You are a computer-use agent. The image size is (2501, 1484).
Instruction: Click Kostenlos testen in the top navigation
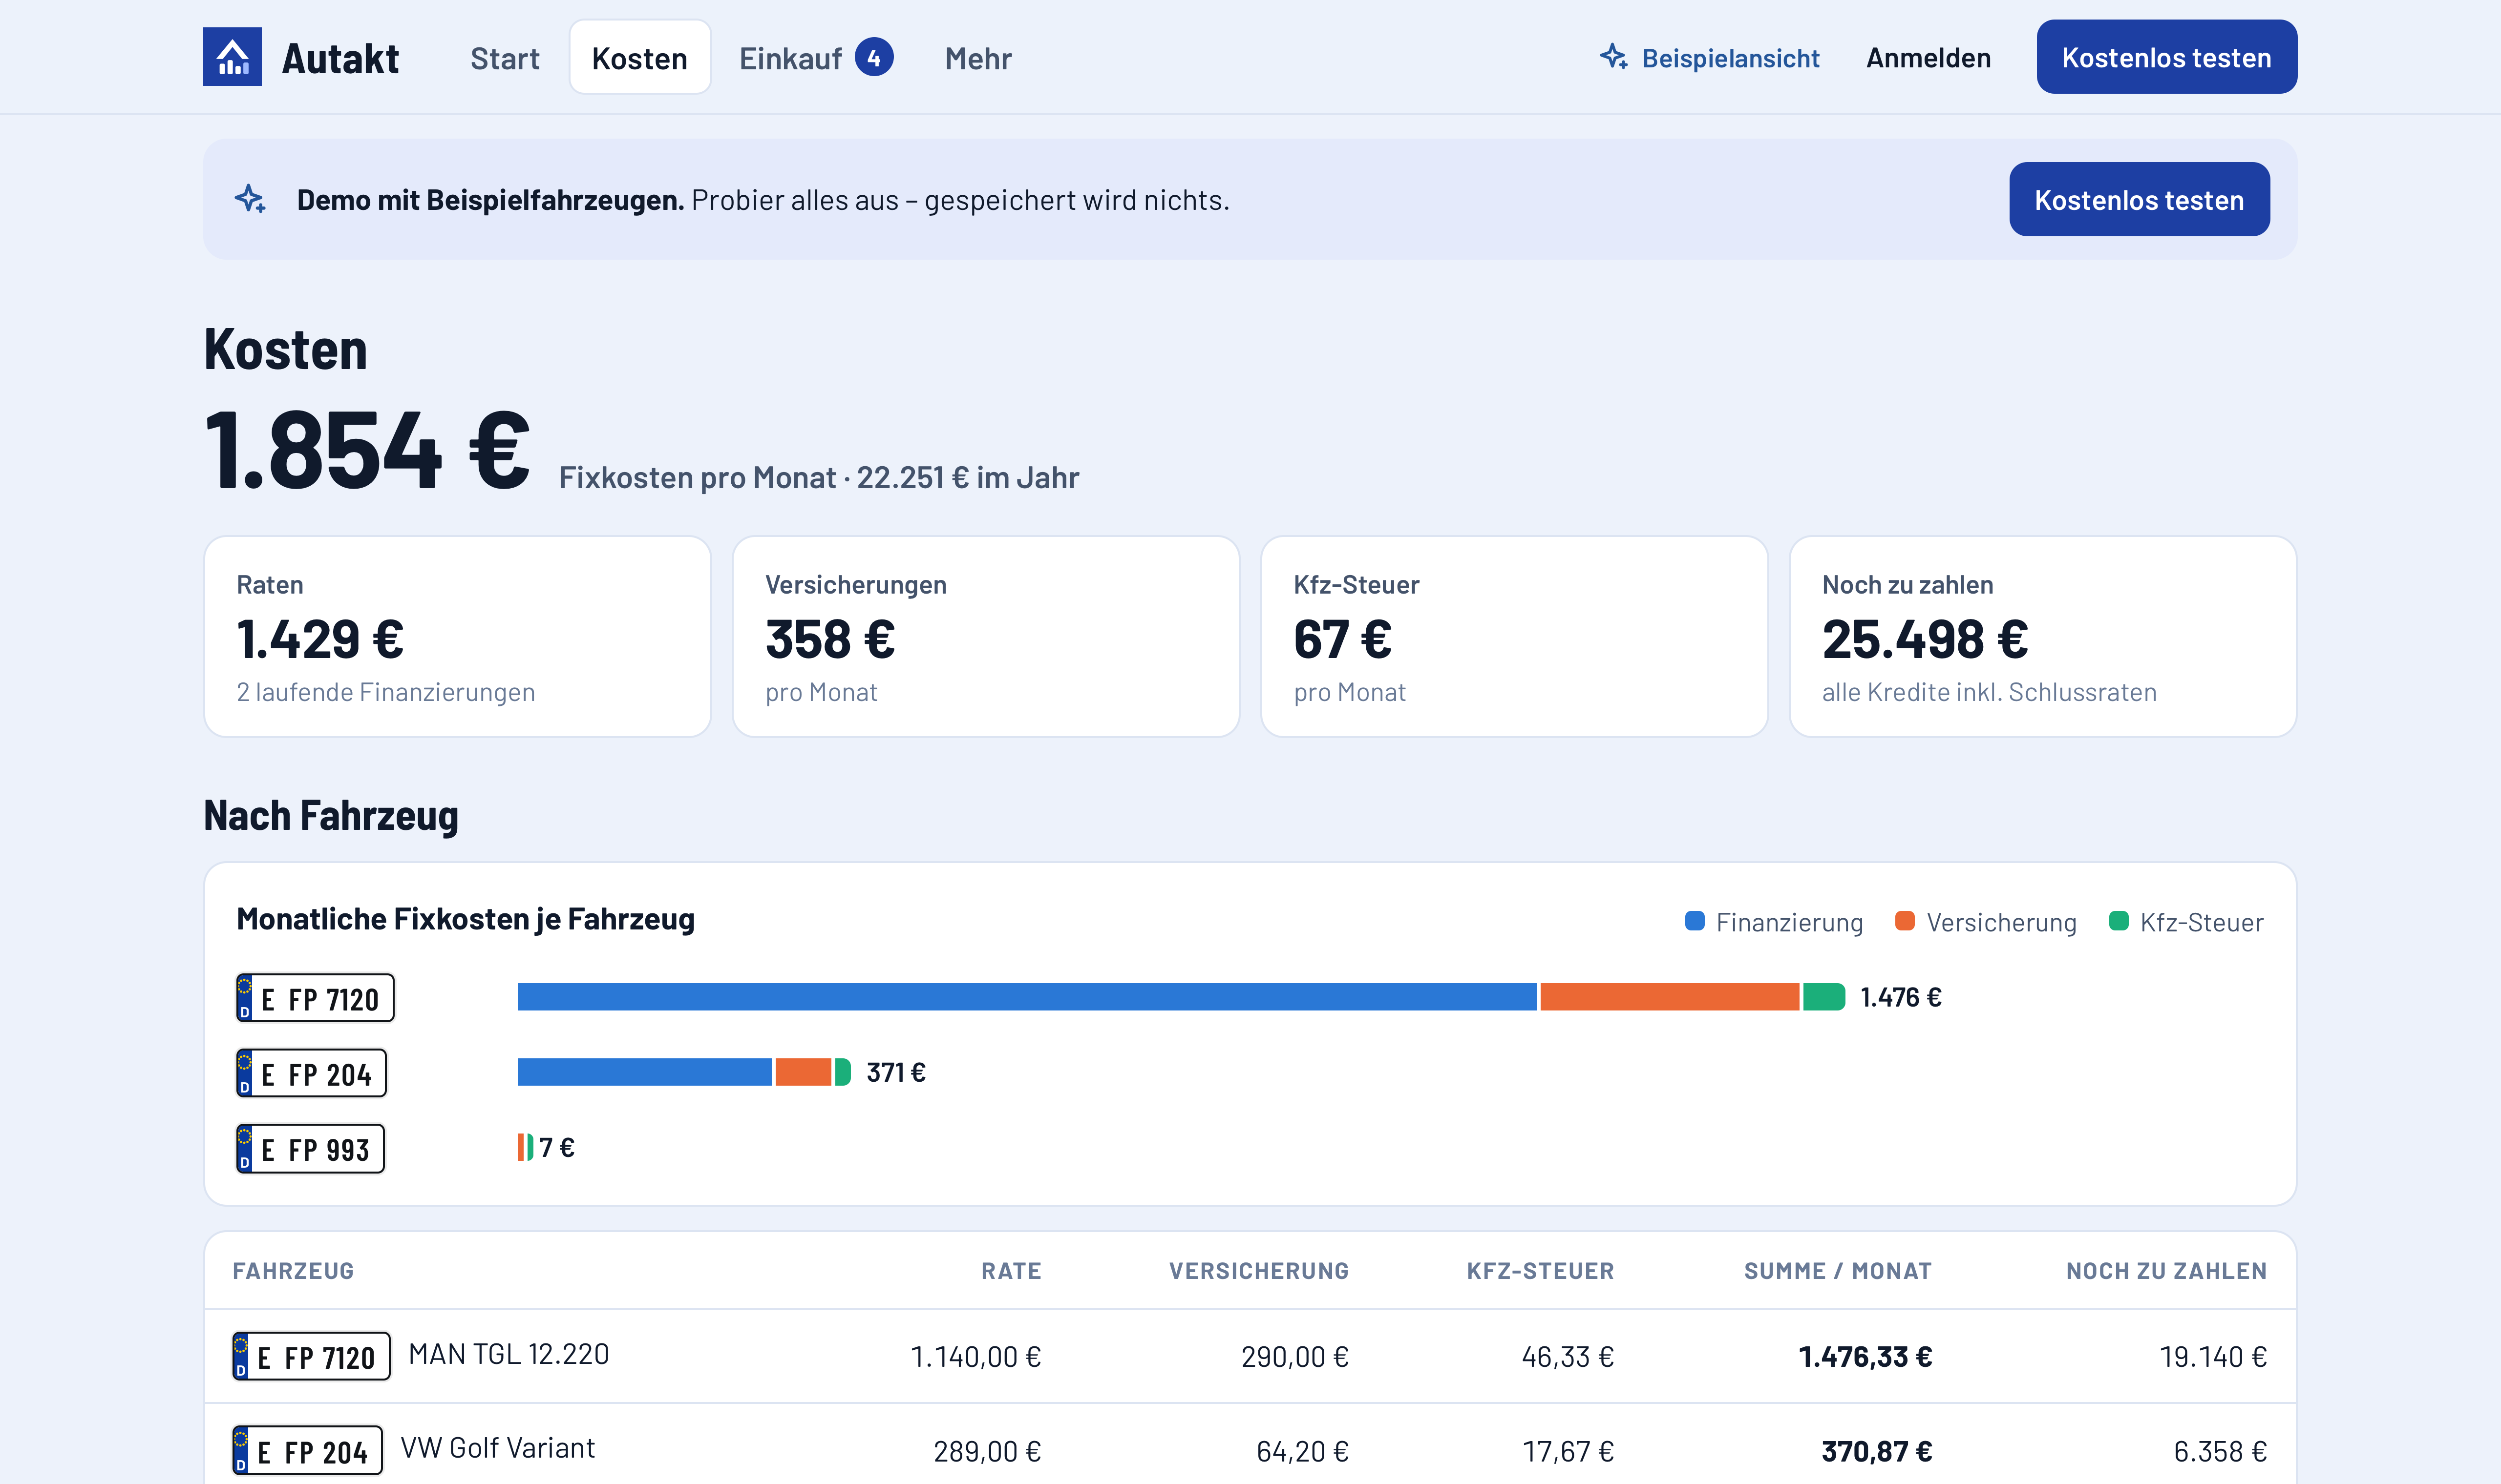[x=2166, y=57]
